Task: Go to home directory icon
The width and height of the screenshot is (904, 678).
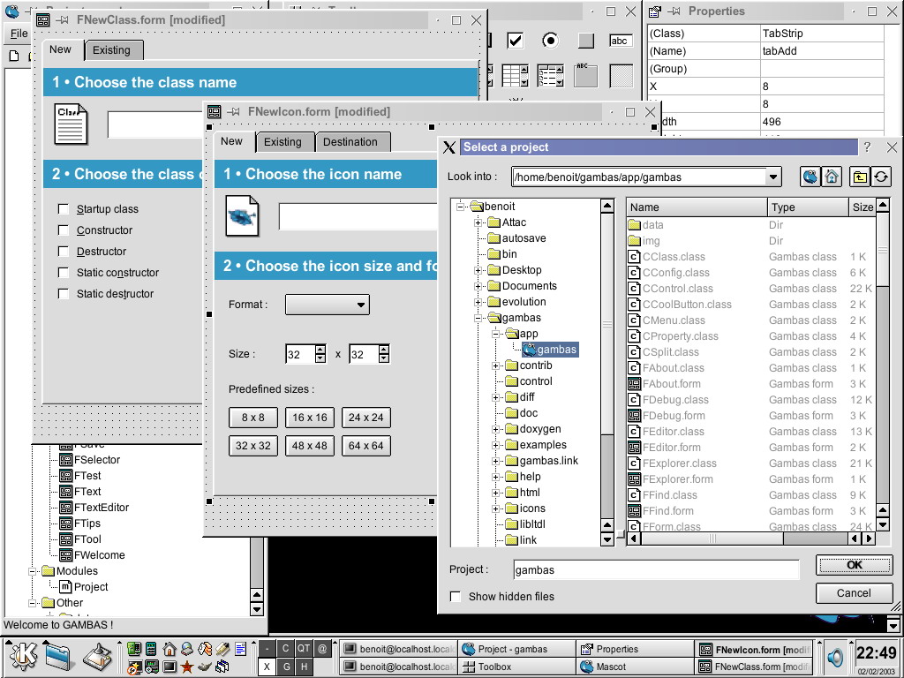Action: 832,177
